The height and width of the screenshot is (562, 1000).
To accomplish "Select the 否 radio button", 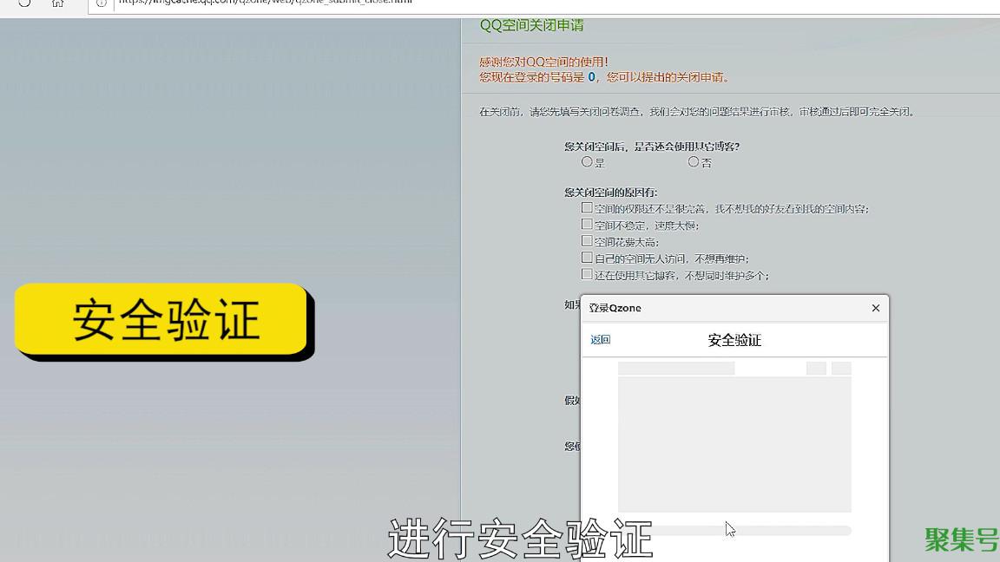I will point(694,162).
